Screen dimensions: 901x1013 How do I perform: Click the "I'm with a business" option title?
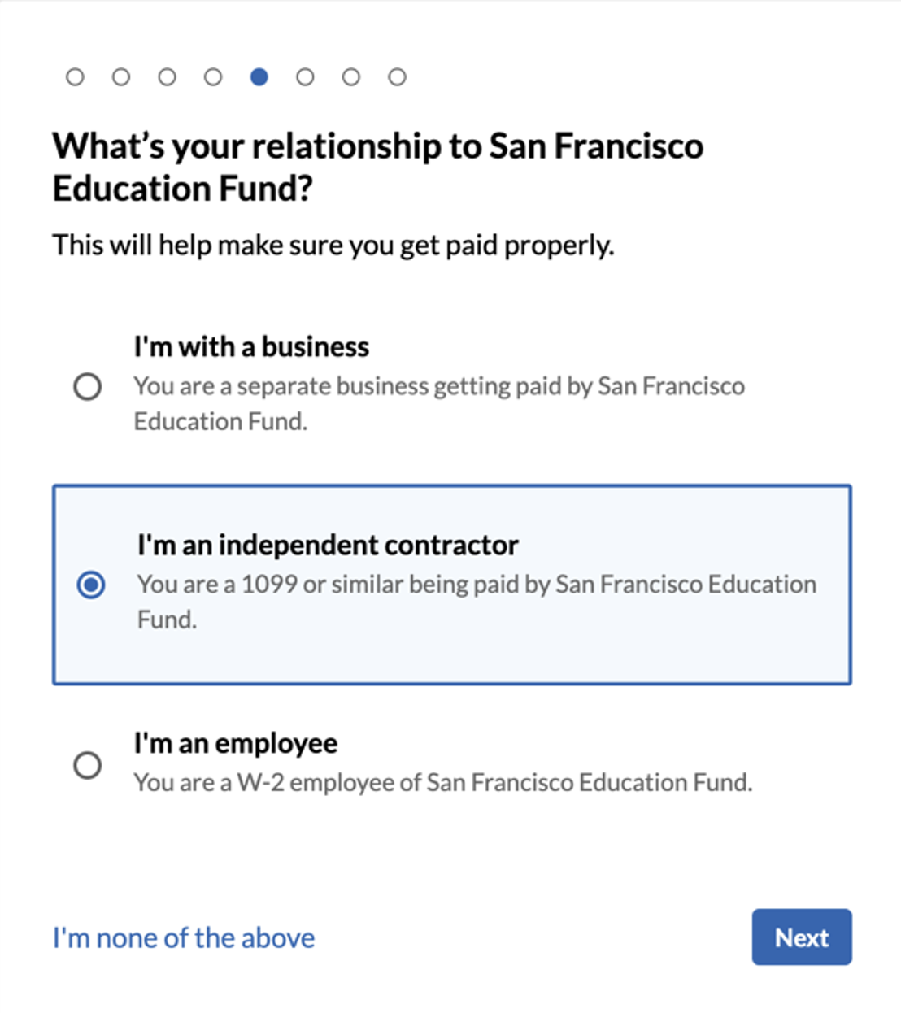point(251,347)
